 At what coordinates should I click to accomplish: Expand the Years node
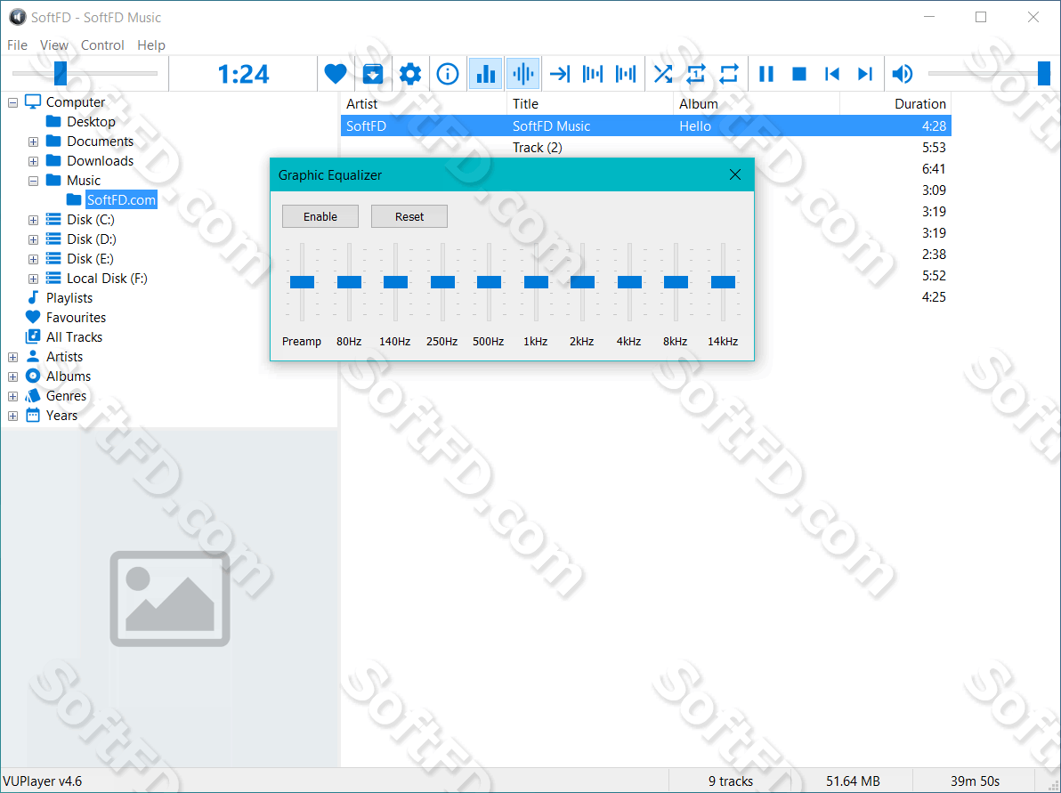point(12,417)
